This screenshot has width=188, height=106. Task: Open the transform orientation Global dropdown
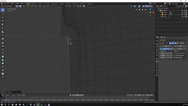(69, 6)
